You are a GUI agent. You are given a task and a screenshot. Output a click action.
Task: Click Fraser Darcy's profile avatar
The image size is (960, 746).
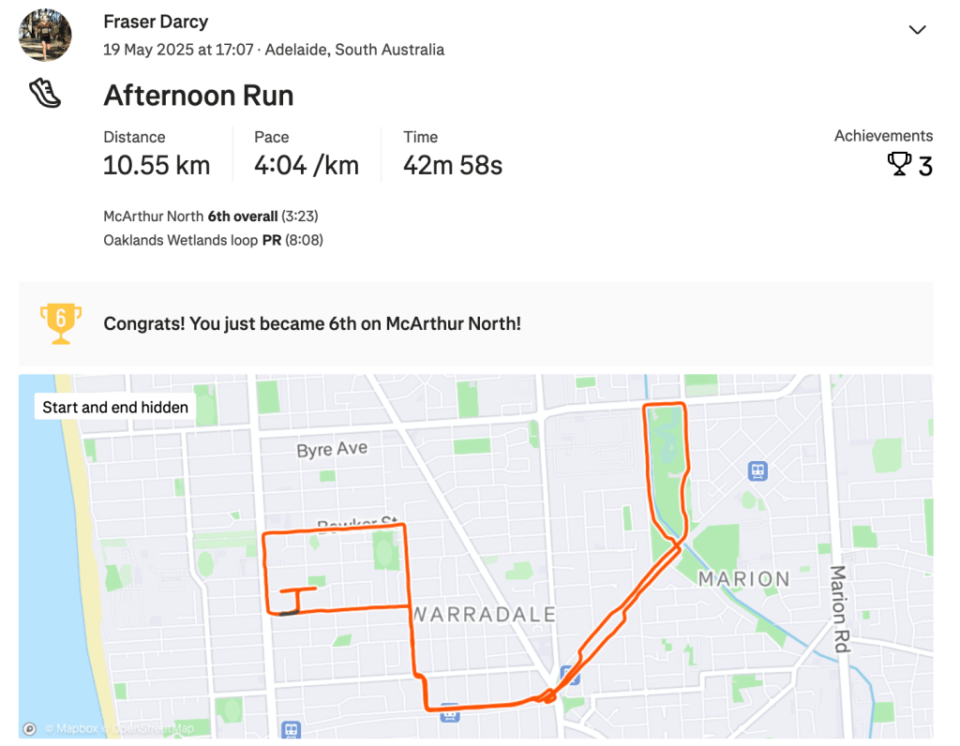click(45, 36)
